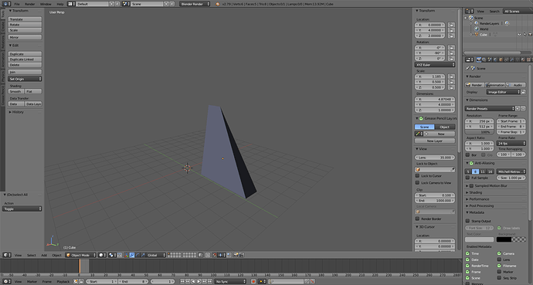This screenshot has height=285, width=533.
Task: Open the Marker menu in timeline
Action: coord(32,282)
